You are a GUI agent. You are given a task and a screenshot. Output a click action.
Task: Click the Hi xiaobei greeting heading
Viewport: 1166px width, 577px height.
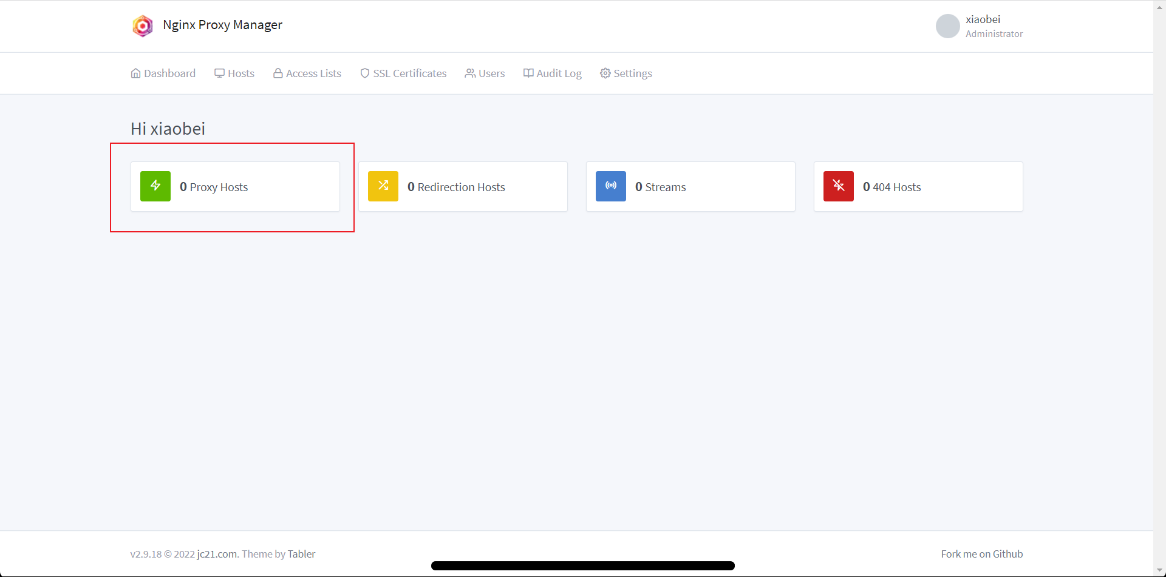coord(168,129)
